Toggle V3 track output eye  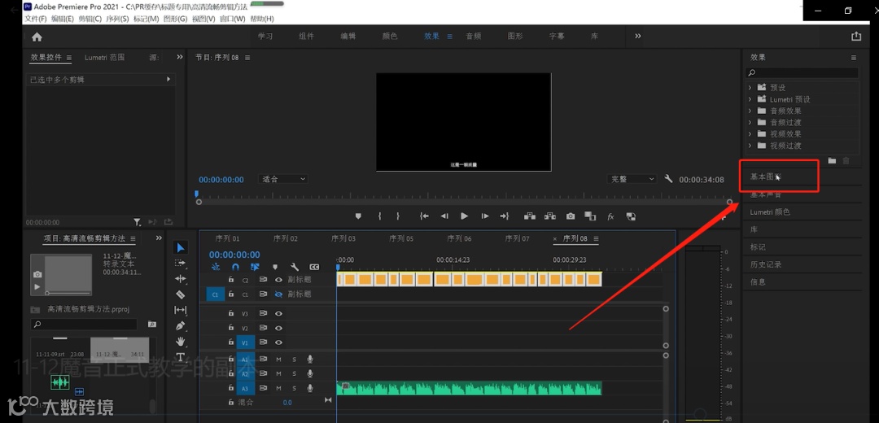(x=278, y=314)
